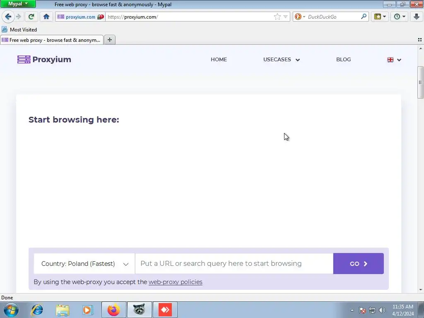
Task: Open the browser home page icon
Action: pyautogui.click(x=46, y=17)
